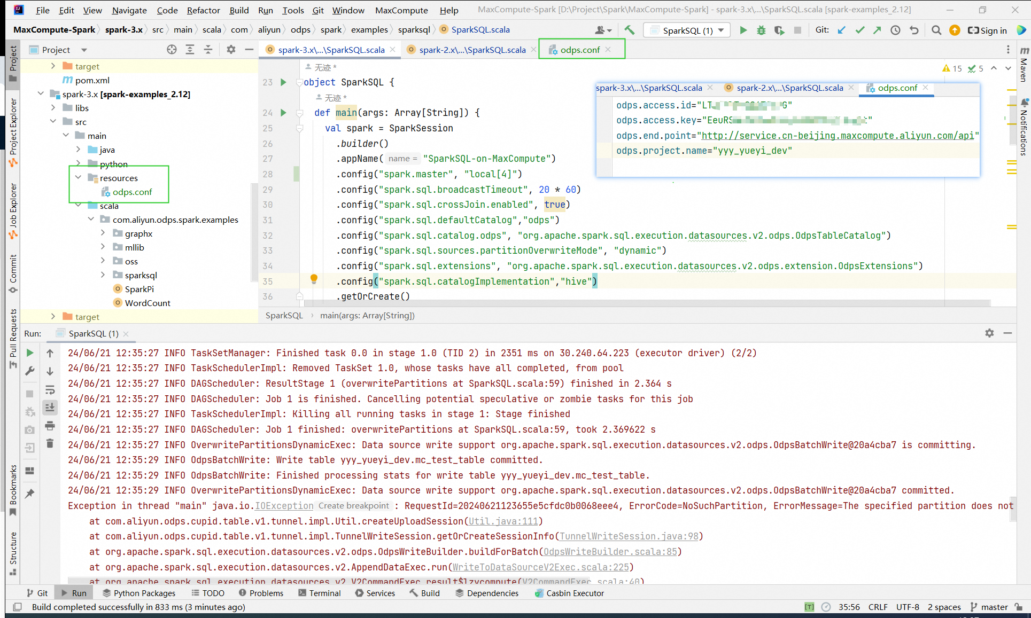Go to next highlighted error arrow

[1008, 68]
